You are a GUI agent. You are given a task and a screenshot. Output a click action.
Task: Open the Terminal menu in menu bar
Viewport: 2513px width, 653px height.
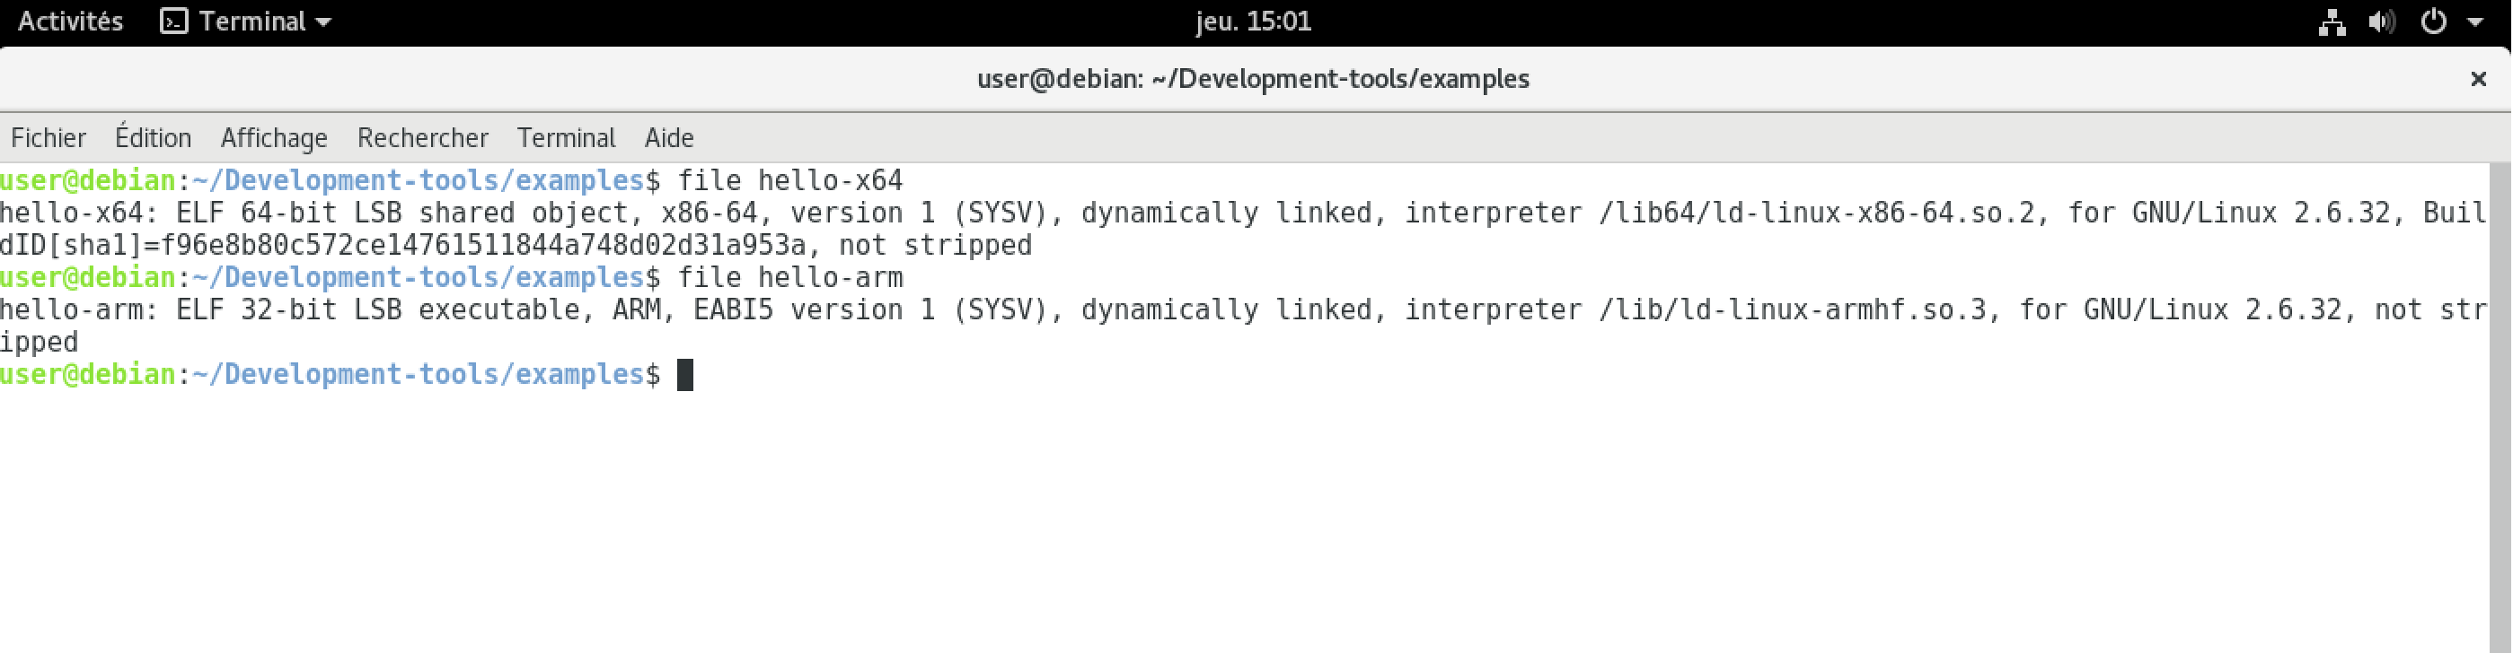click(x=566, y=137)
